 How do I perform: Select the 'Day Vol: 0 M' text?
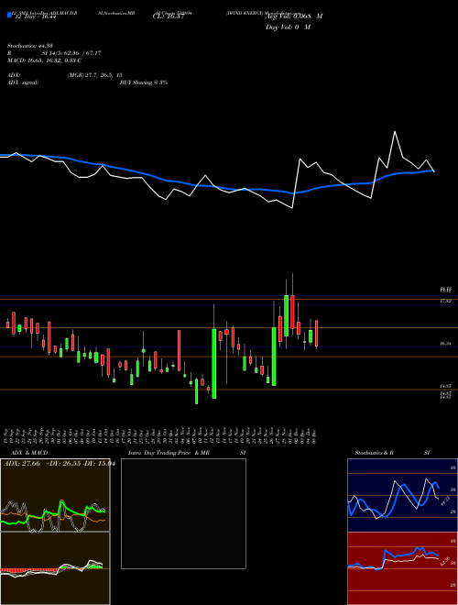(288, 27)
